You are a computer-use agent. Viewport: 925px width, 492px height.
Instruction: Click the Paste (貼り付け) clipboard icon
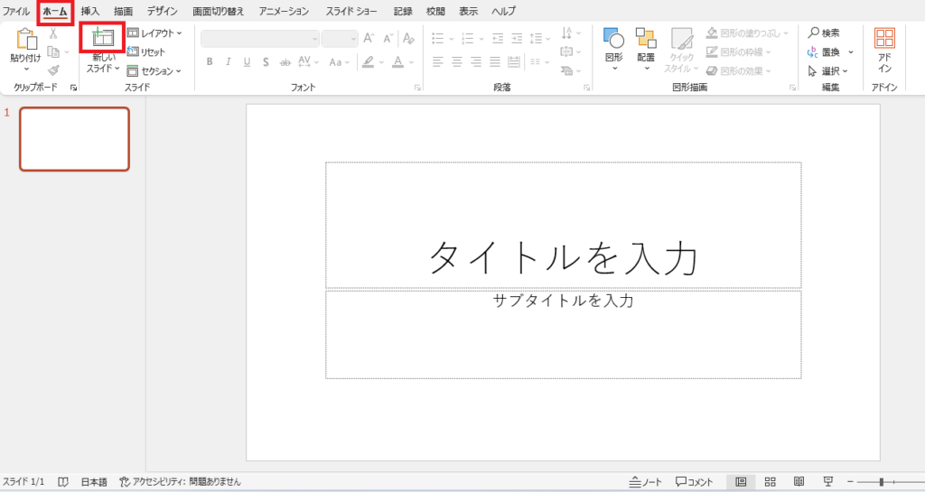(25, 39)
